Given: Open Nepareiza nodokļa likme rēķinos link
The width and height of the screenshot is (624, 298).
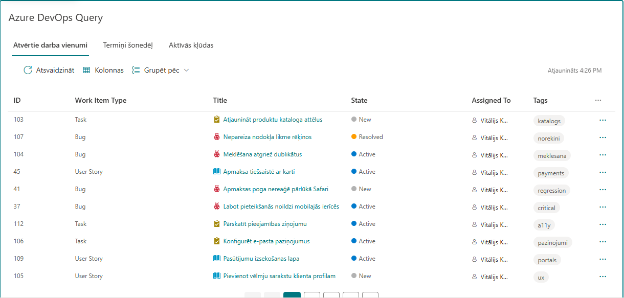Looking at the screenshot, I should point(268,137).
